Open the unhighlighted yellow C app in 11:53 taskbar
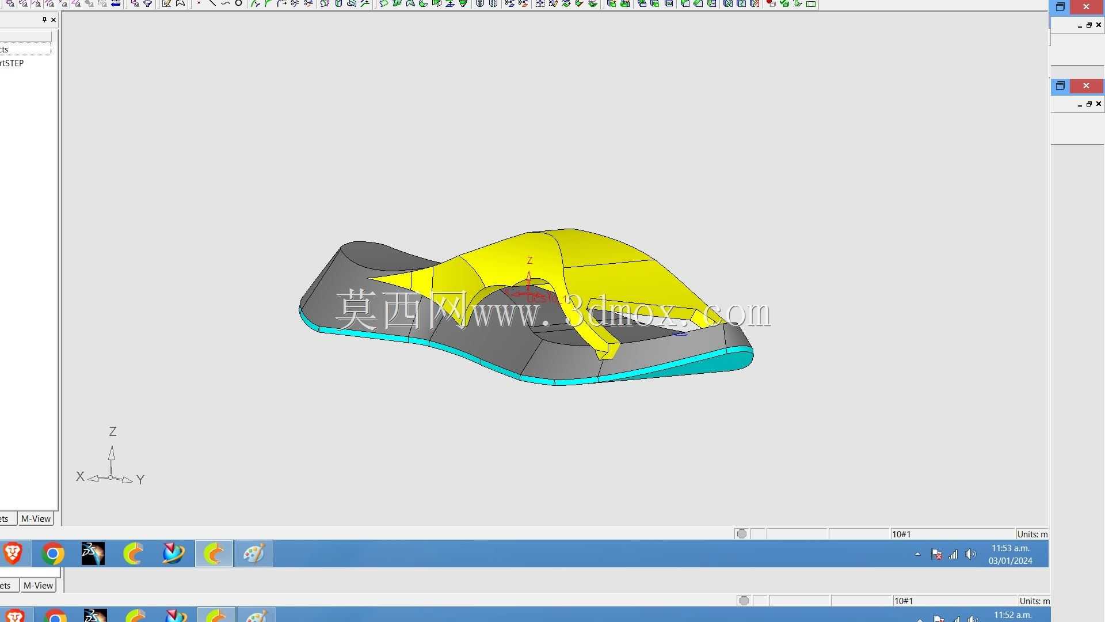 pyautogui.click(x=133, y=553)
